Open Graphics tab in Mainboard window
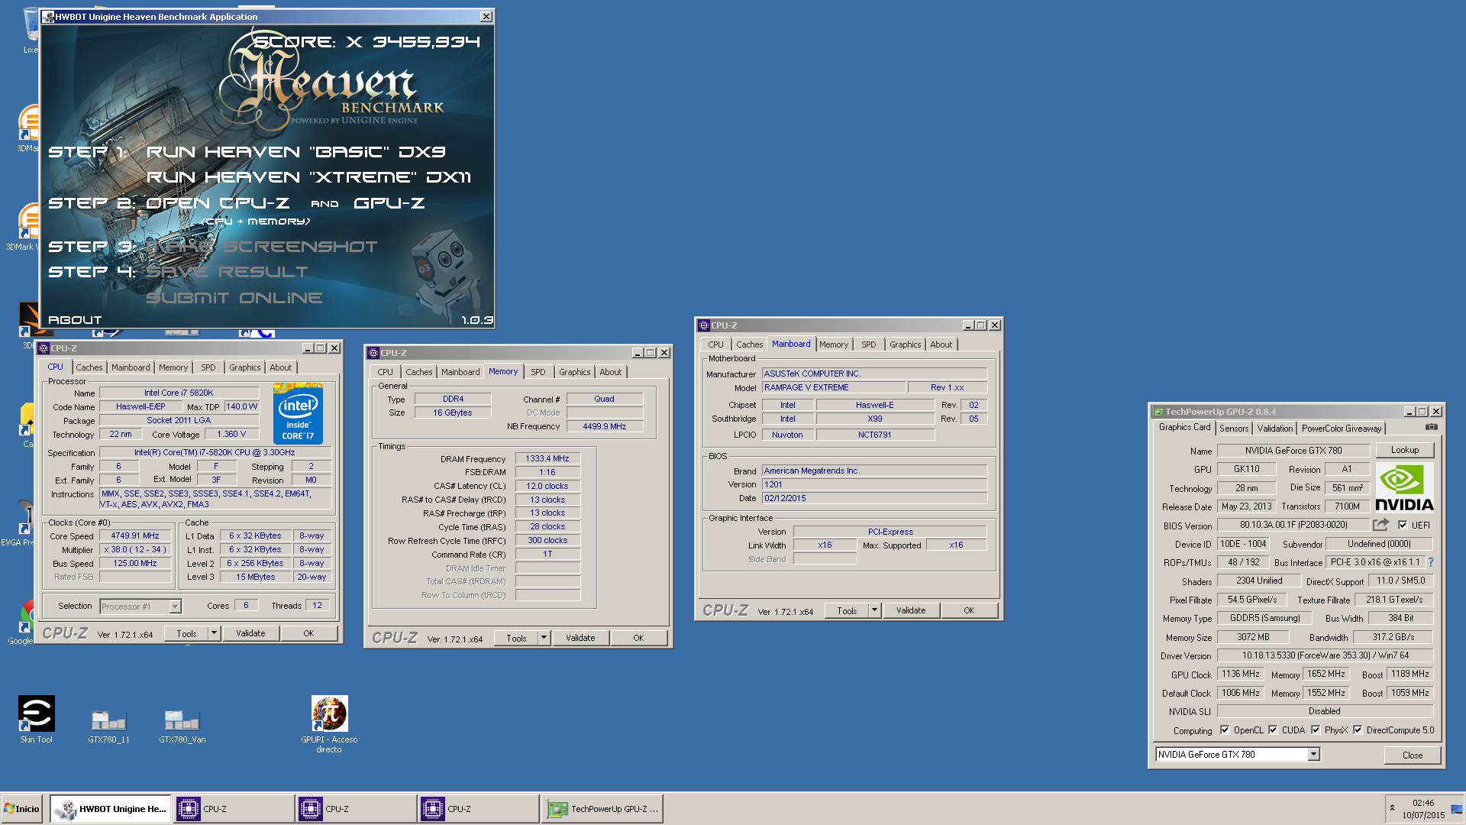 (905, 345)
